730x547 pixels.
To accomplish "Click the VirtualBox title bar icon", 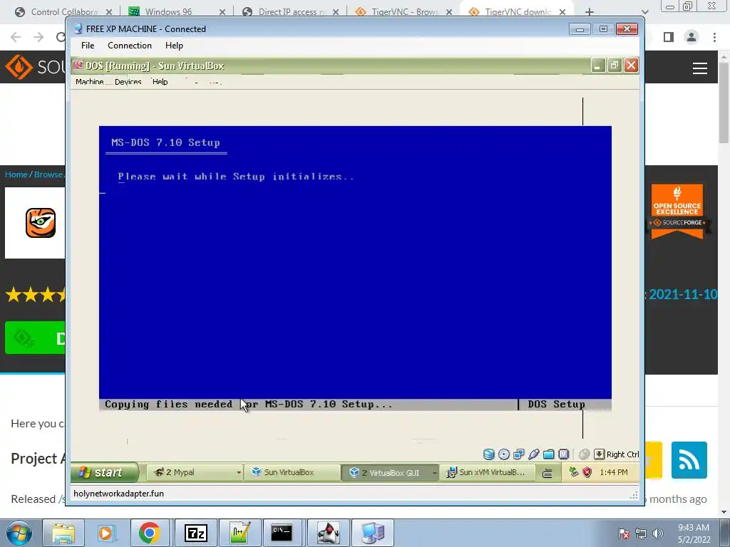I will pos(78,65).
